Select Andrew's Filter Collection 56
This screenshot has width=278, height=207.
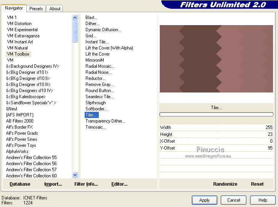click(x=31, y=164)
